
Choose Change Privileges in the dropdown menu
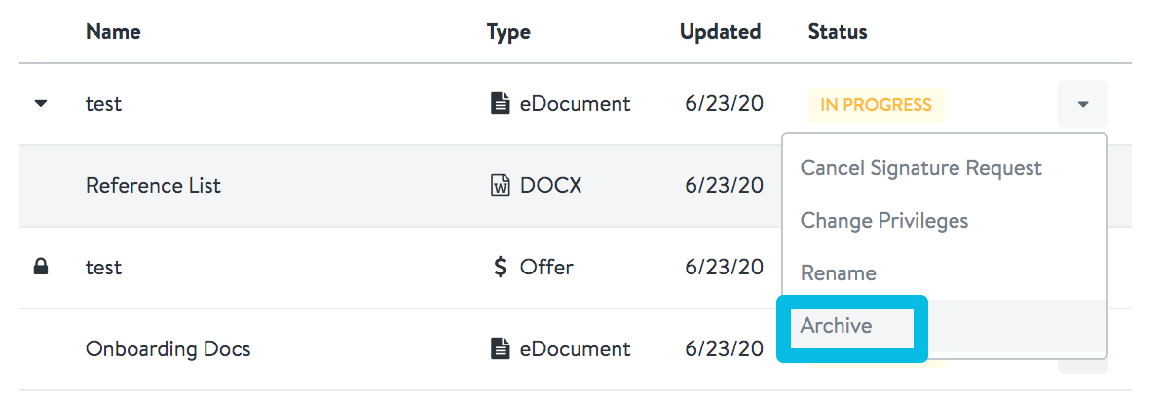tap(884, 221)
